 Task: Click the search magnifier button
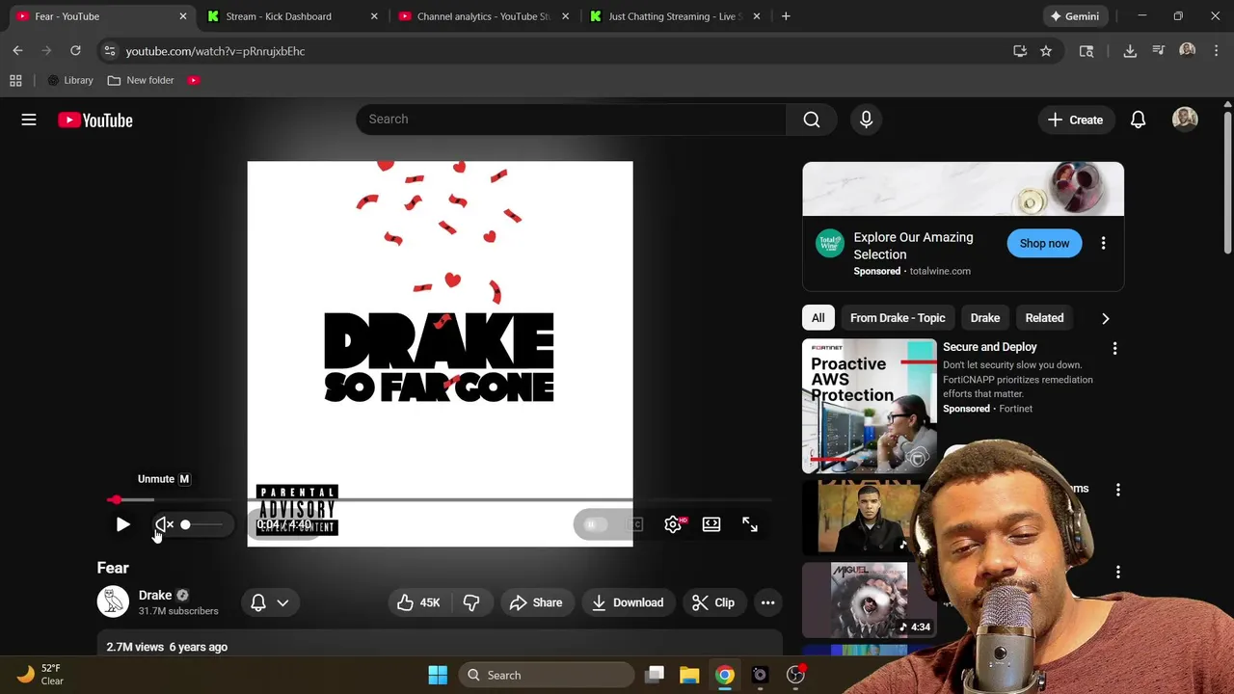click(x=812, y=120)
